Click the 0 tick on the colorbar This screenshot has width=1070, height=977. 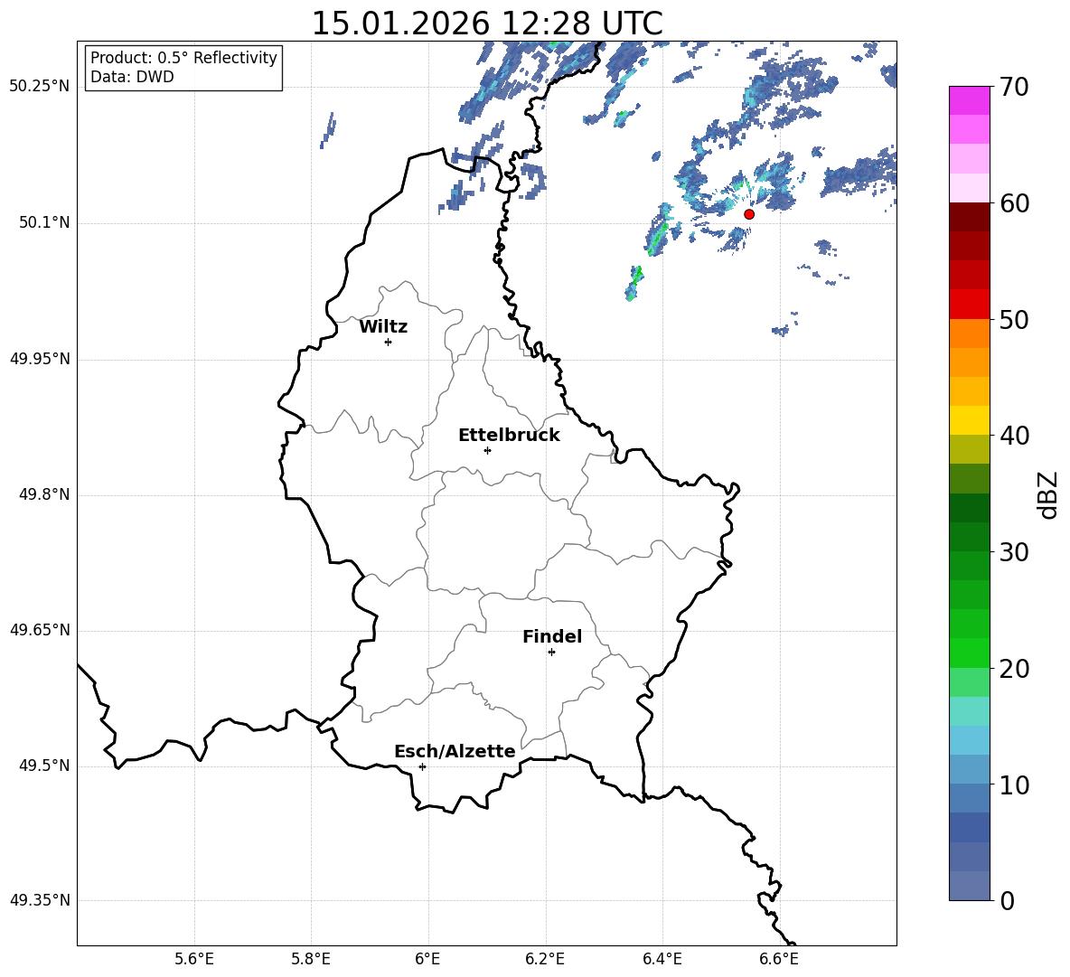click(x=1007, y=900)
